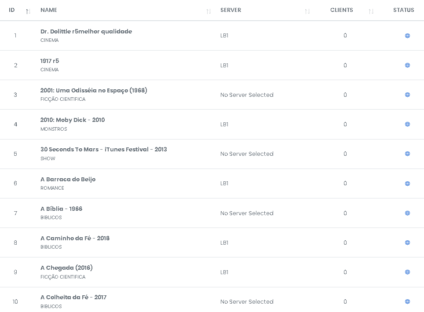424x312 pixels.
Task: Sort table by ID column arrows
Action: [28, 11]
